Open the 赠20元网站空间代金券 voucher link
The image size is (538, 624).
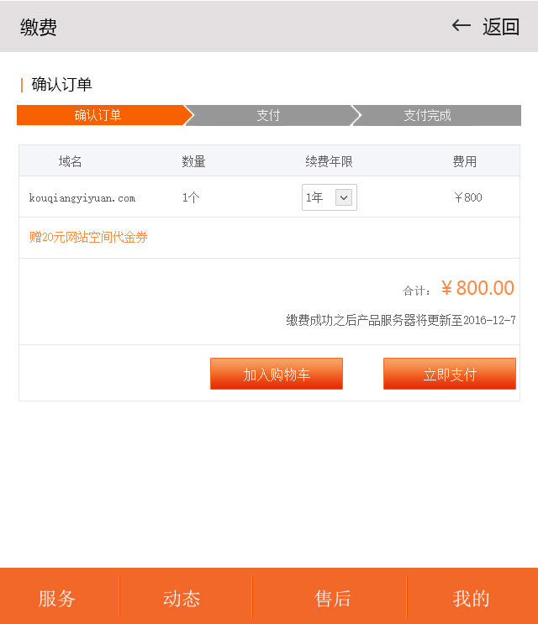click(88, 238)
